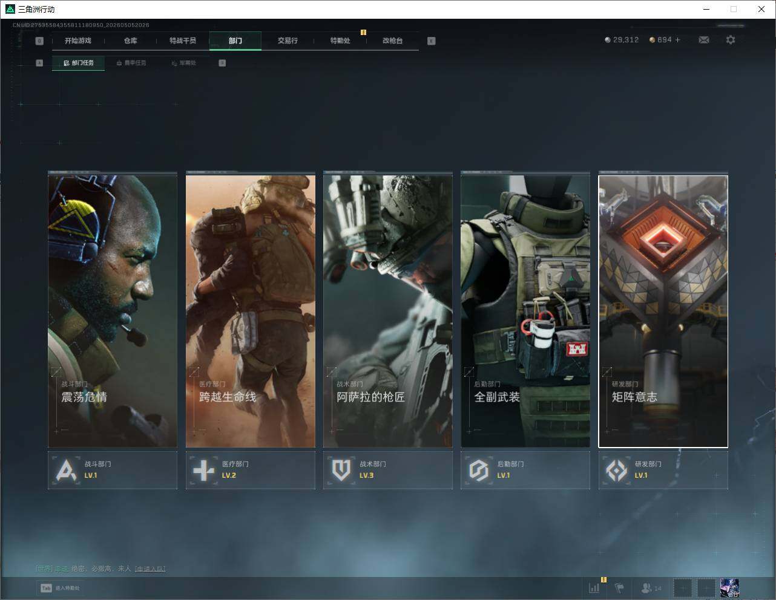The image size is (776, 600).
Task: Open the 交易行 tab
Action: tap(288, 41)
